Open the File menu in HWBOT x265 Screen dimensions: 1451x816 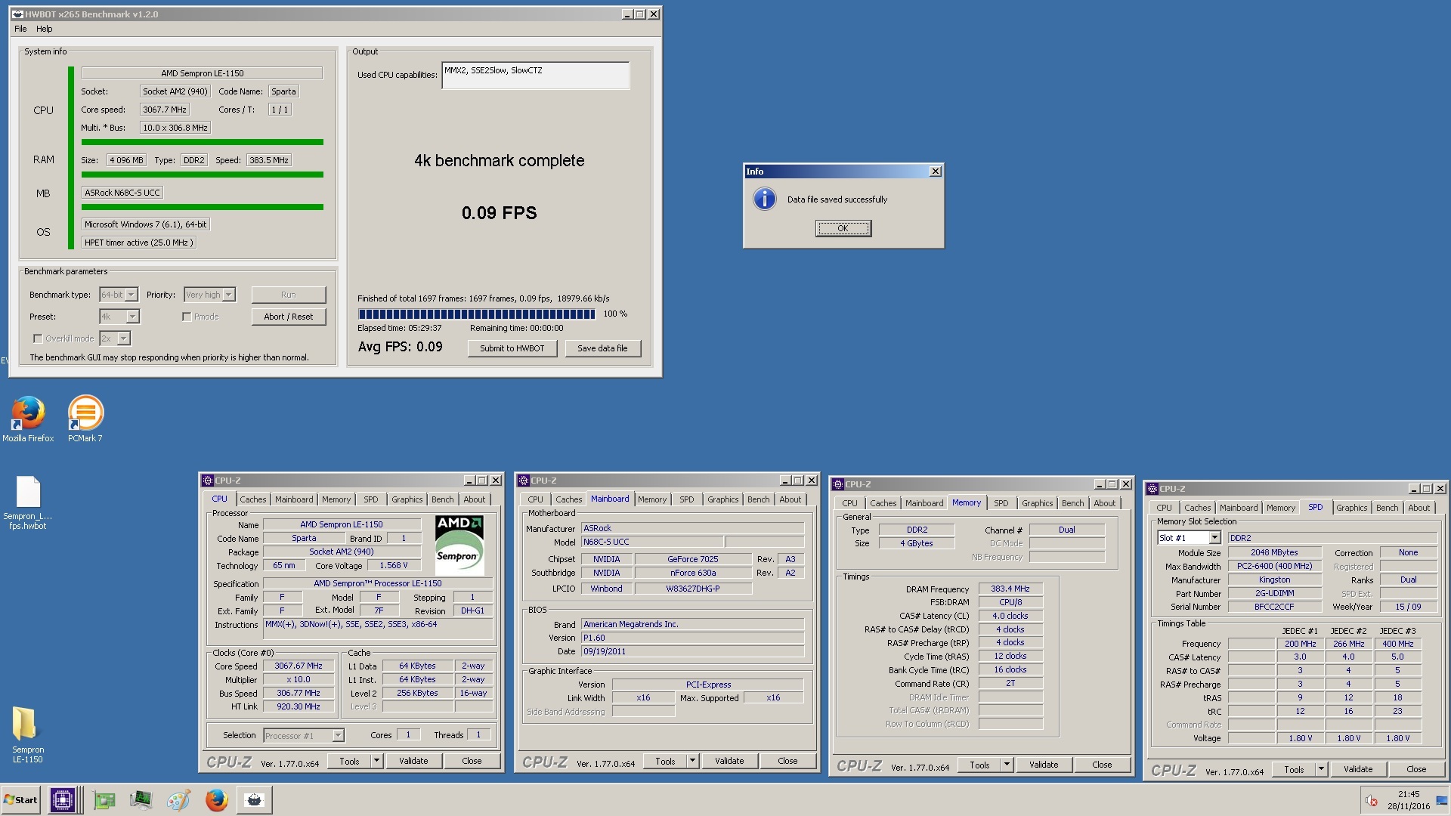coord(20,29)
